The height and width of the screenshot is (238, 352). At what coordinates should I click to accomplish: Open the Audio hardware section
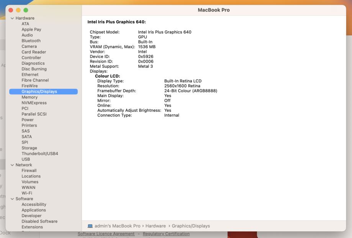27,35
